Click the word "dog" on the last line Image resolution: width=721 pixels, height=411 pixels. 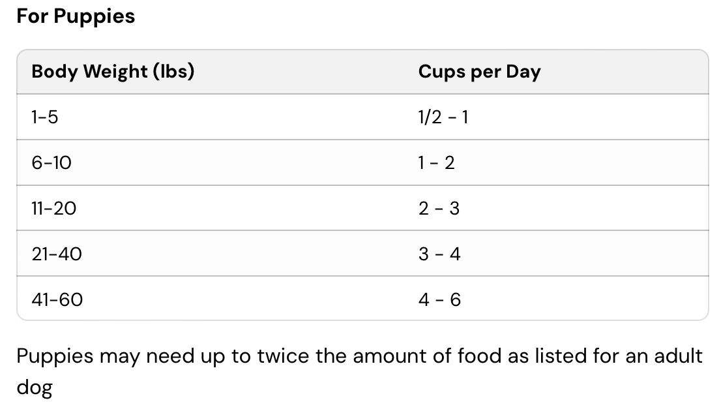pyautogui.click(x=34, y=387)
